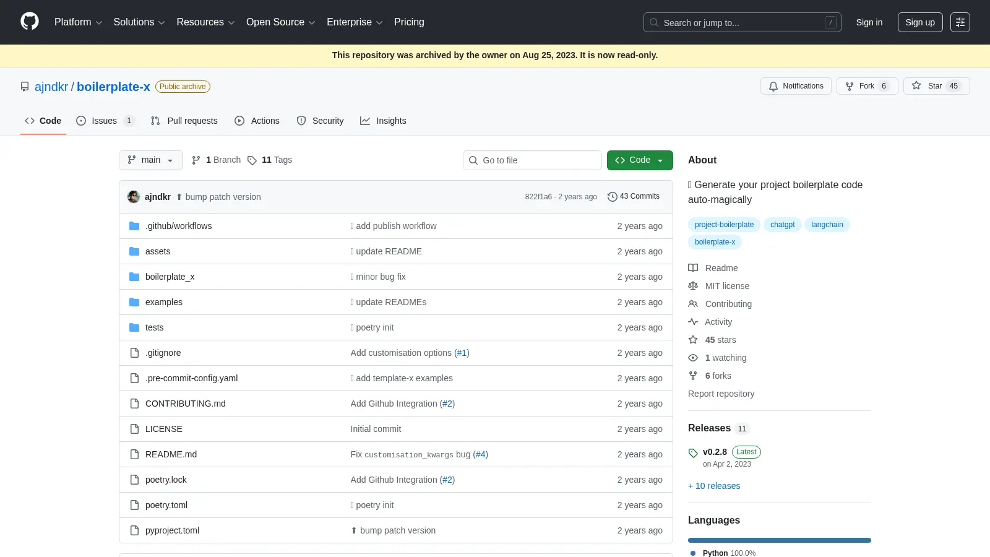Star this repository
The width and height of the screenshot is (990, 557).
tap(936, 86)
